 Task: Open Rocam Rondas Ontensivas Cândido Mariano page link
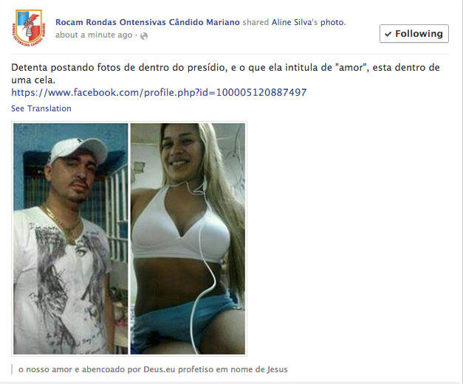[x=148, y=22]
